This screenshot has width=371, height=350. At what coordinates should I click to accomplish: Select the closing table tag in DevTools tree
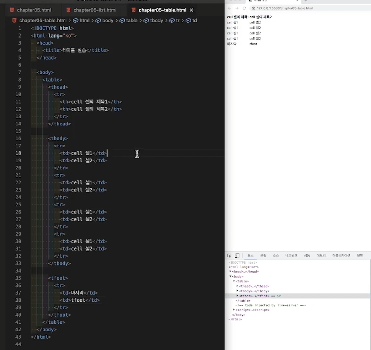pos(243,301)
